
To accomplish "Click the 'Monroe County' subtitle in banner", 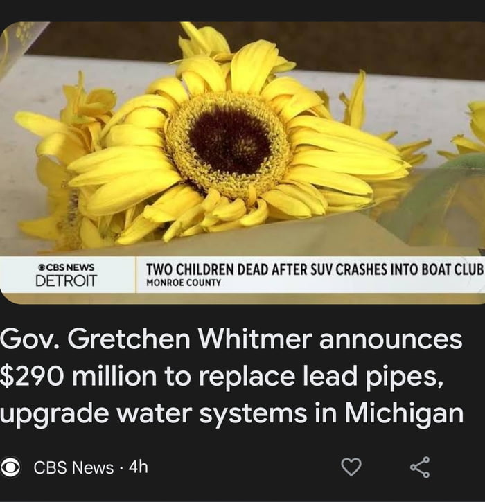I will coord(184,283).
